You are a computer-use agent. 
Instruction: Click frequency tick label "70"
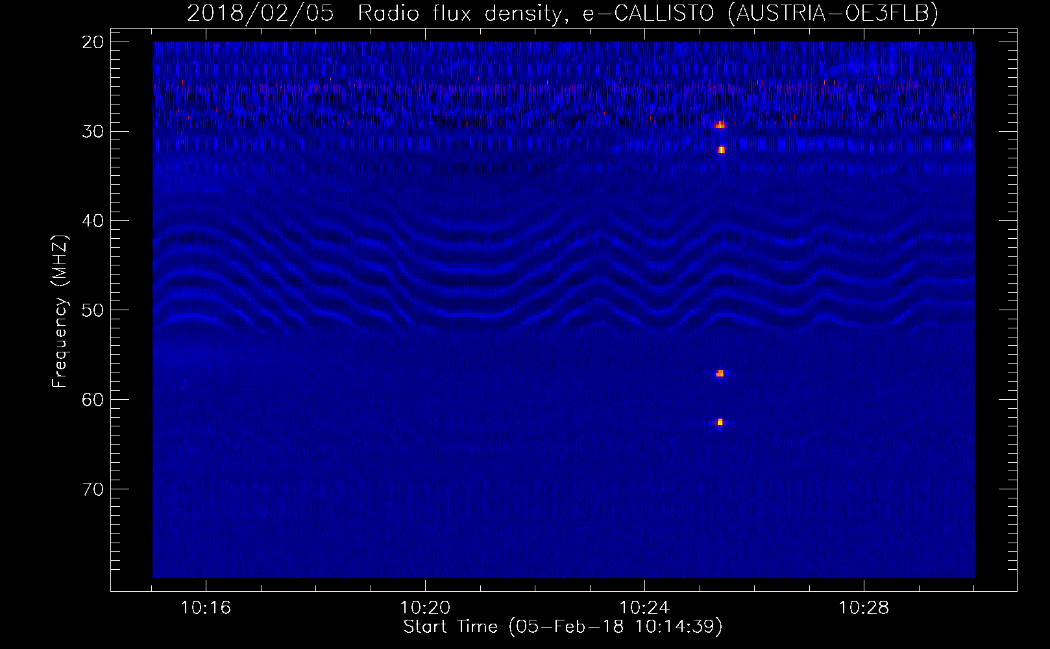(93, 489)
